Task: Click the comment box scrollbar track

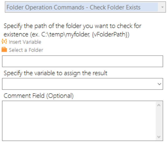Action: tap(159, 121)
